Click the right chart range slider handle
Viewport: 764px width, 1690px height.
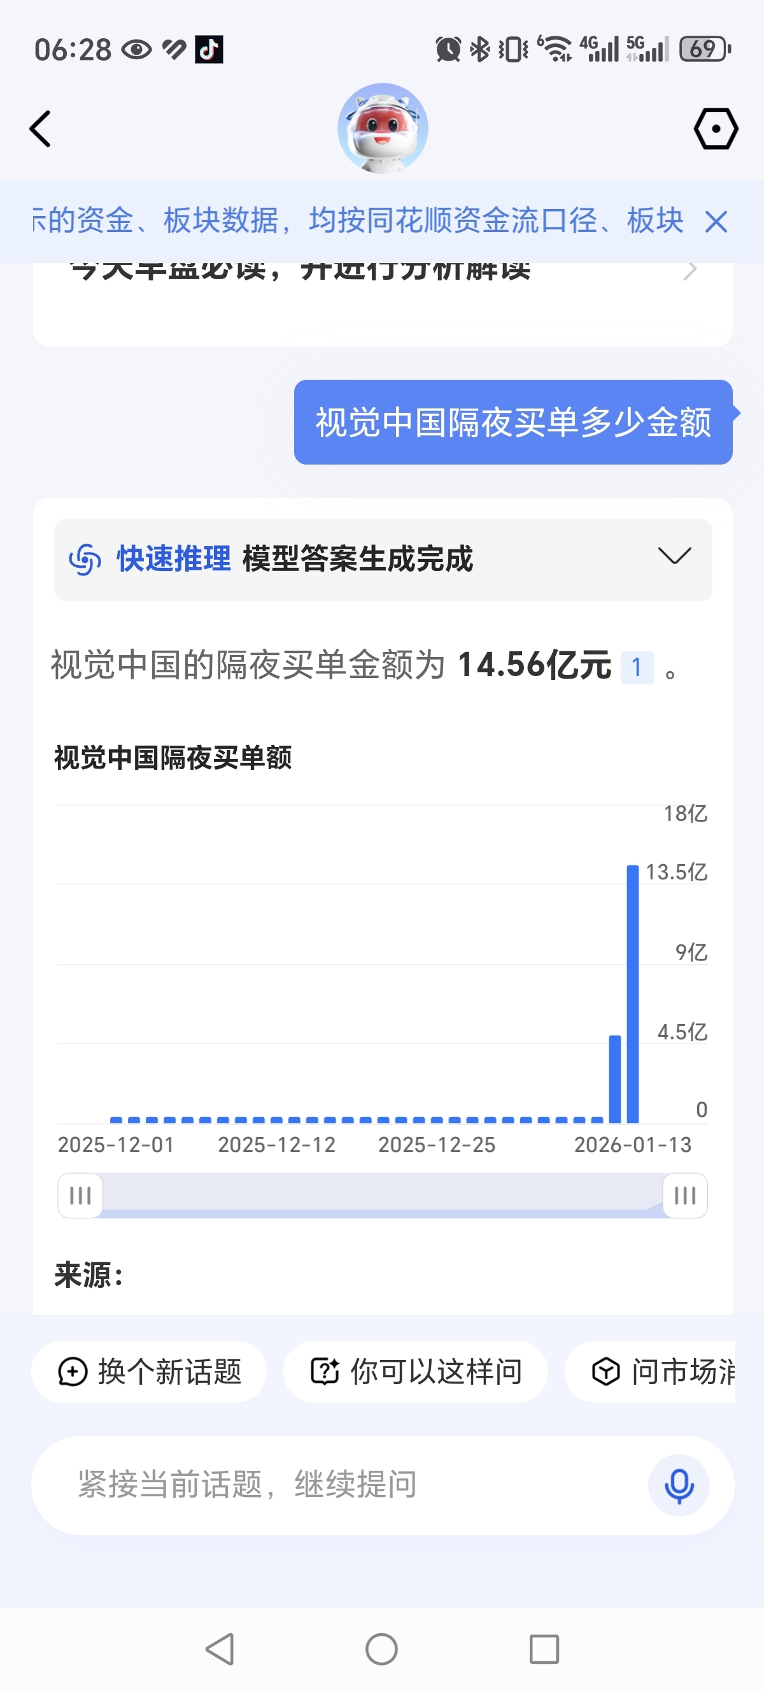tap(684, 1195)
